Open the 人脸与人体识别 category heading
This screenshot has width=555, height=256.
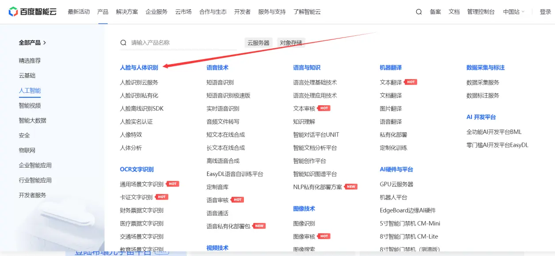139,68
